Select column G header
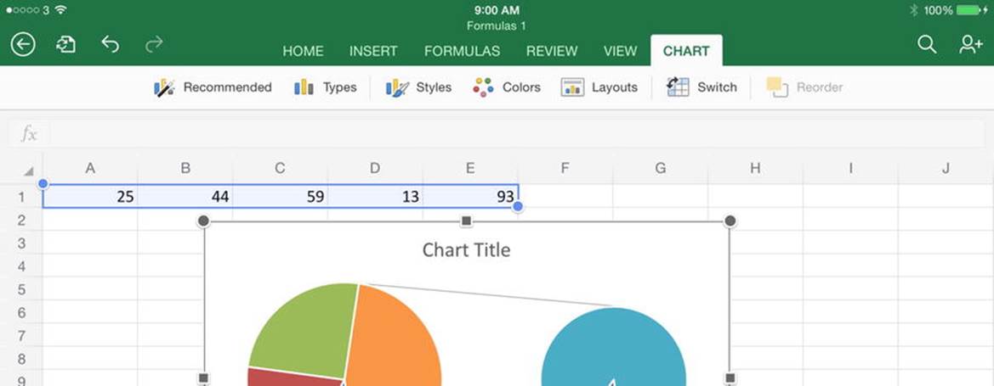Screen dimensions: 994x386 661,168
